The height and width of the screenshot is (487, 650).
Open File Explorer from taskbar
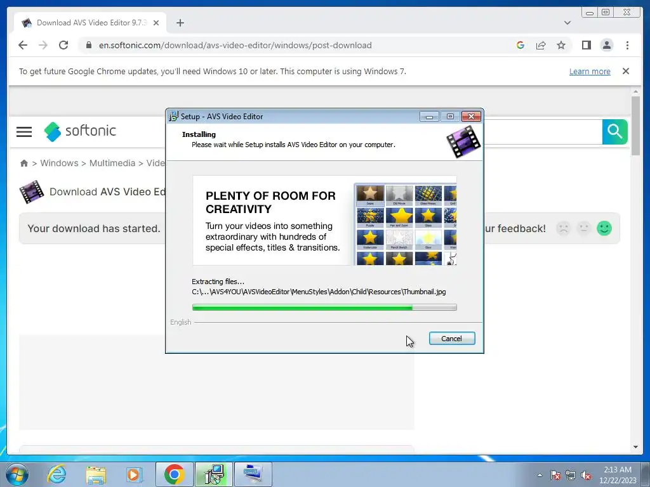96,474
